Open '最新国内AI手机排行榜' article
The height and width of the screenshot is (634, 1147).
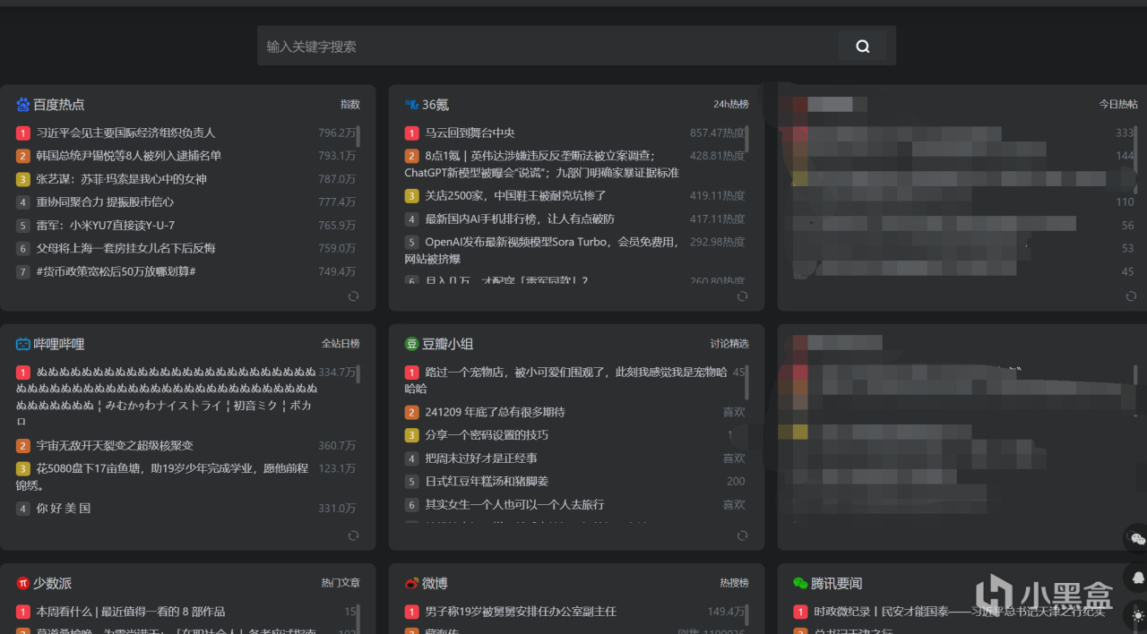point(520,218)
